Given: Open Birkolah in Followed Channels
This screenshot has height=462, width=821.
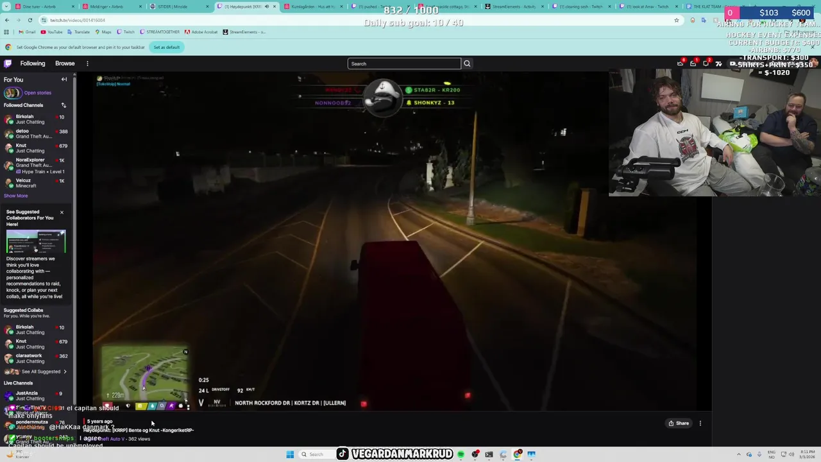Looking at the screenshot, I should coord(36,119).
